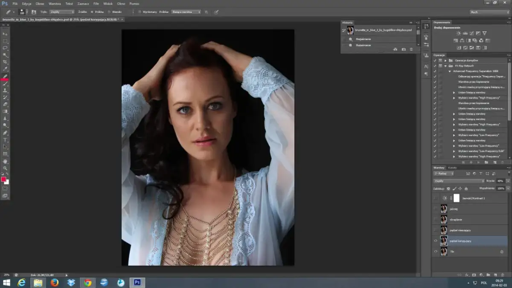
Task: Open Google Chrome from the taskbar
Action: 88,282
